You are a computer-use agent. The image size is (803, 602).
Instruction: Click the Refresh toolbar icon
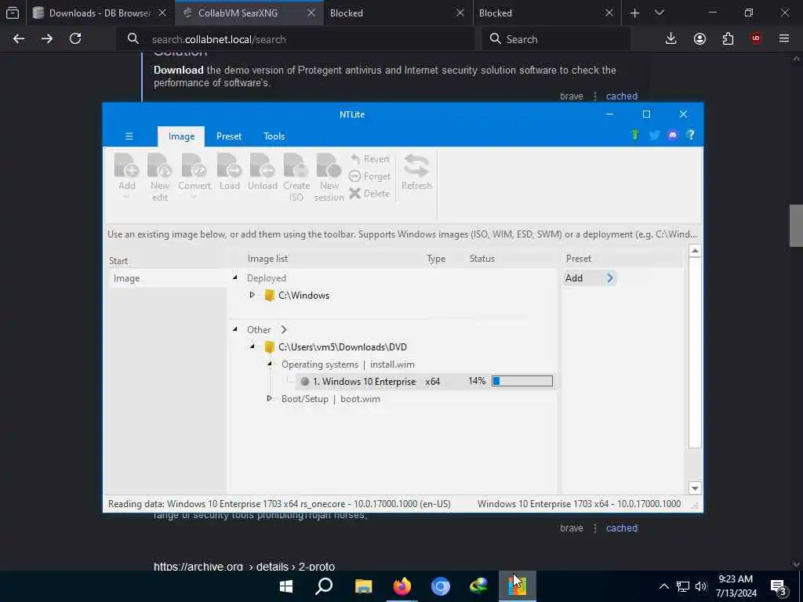coord(416,172)
